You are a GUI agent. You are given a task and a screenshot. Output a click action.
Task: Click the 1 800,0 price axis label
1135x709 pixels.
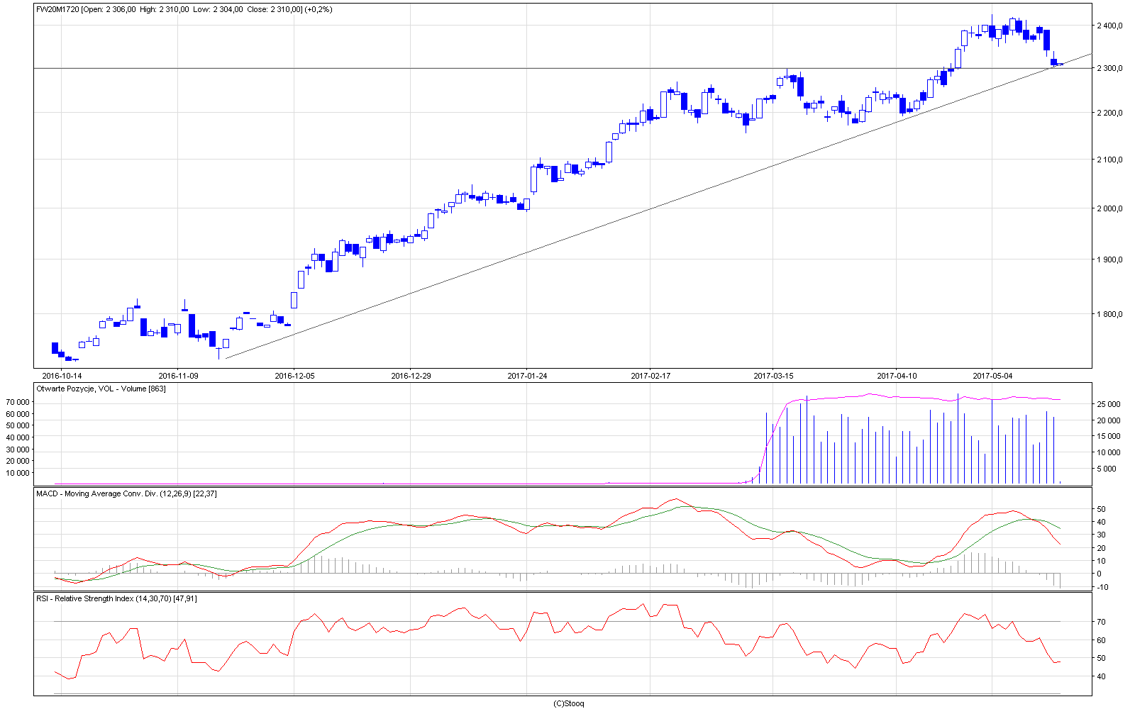click(x=1110, y=314)
